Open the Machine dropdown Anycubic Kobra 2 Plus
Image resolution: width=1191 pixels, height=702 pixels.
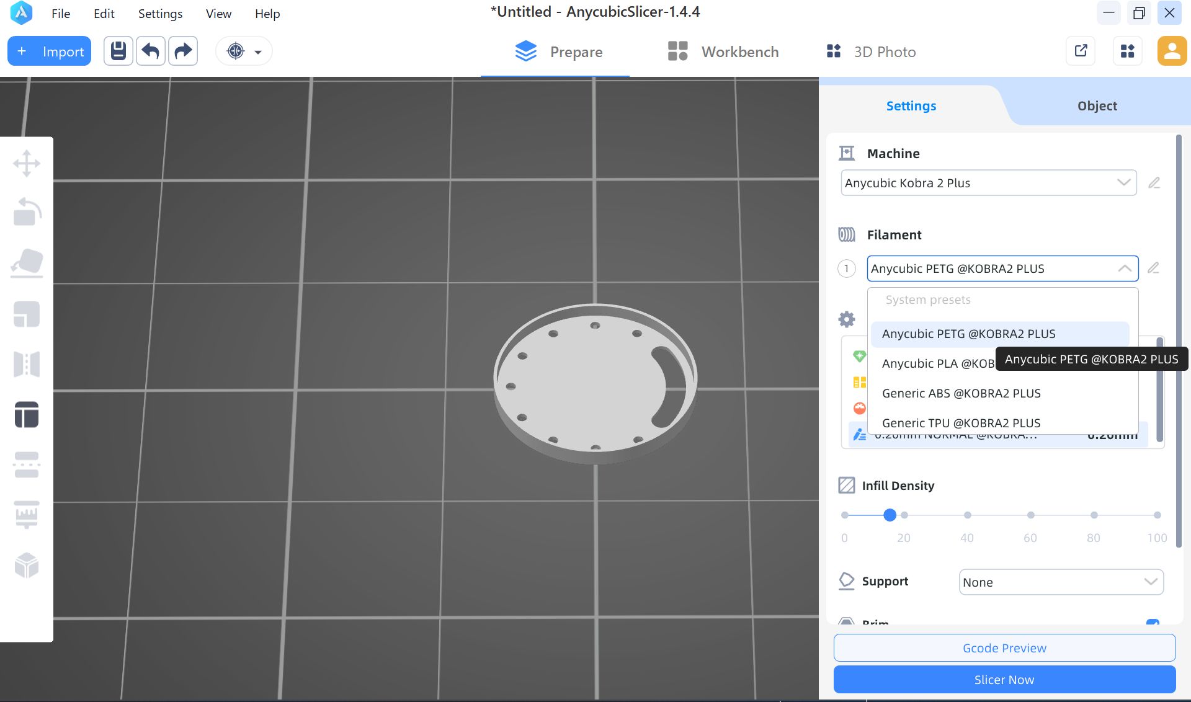click(989, 183)
